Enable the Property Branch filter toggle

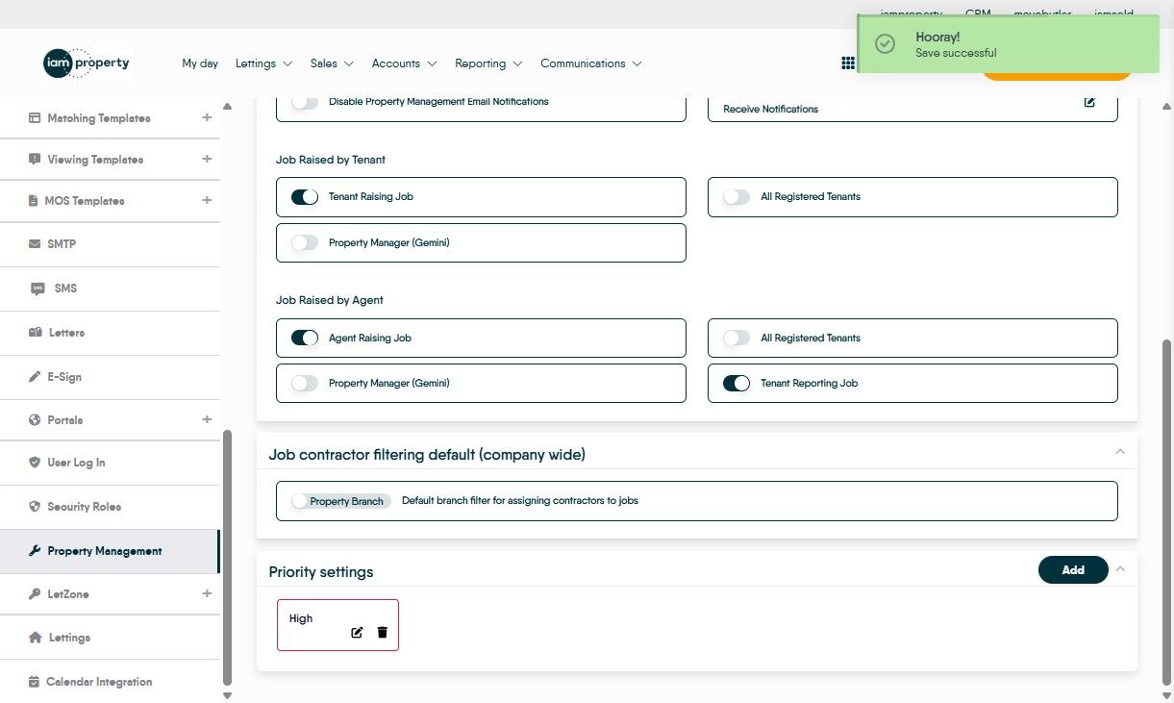coord(301,501)
